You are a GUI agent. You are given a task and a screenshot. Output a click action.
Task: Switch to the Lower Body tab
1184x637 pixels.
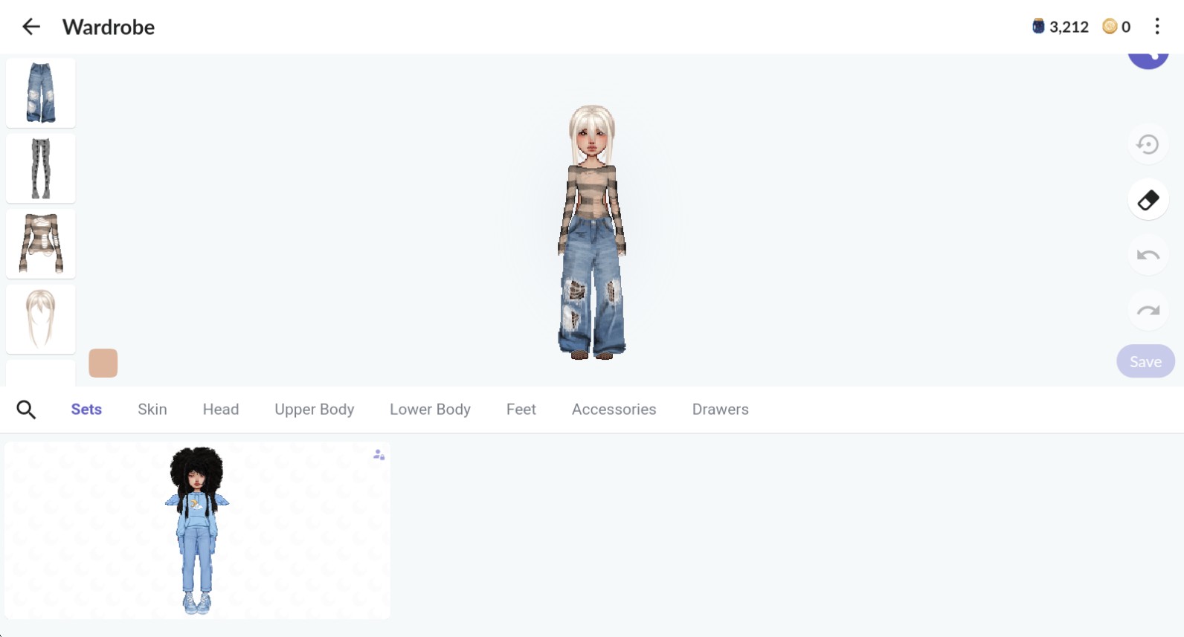430,410
